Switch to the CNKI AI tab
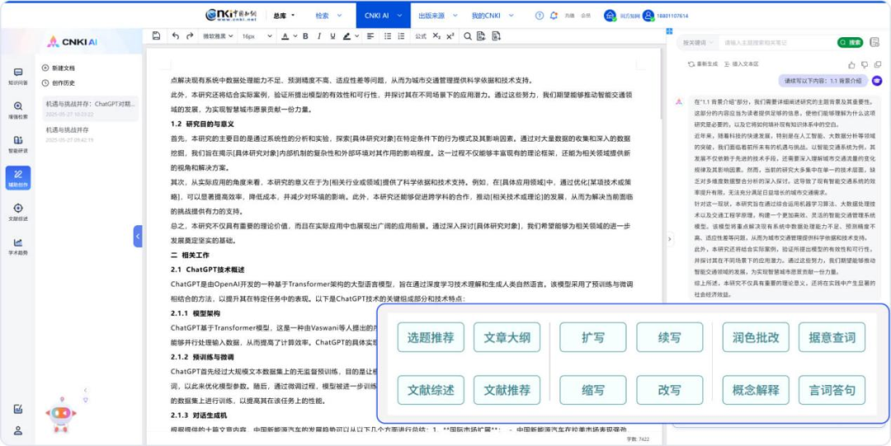This screenshot has height=446, width=891. click(x=383, y=15)
